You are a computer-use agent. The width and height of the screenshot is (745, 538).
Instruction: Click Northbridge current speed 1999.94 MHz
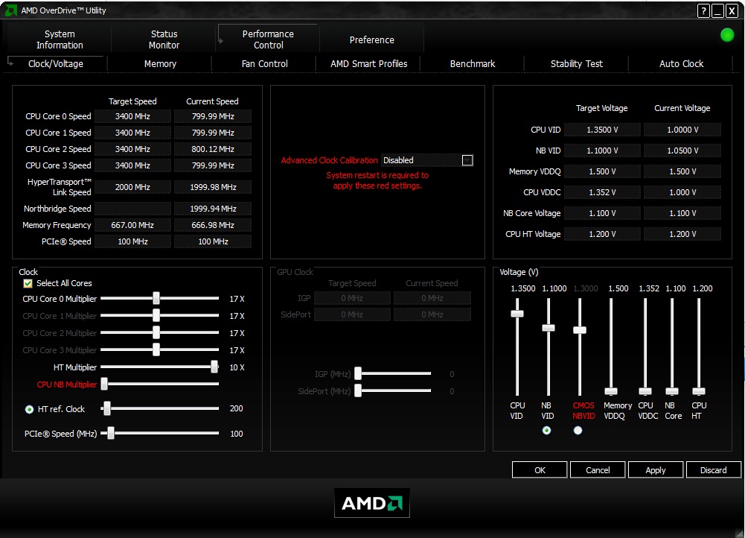click(213, 209)
